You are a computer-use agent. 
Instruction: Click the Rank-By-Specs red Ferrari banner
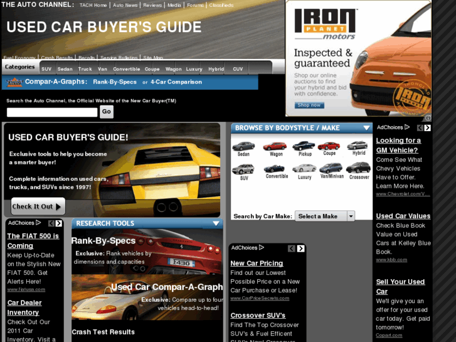[x=147, y=252]
